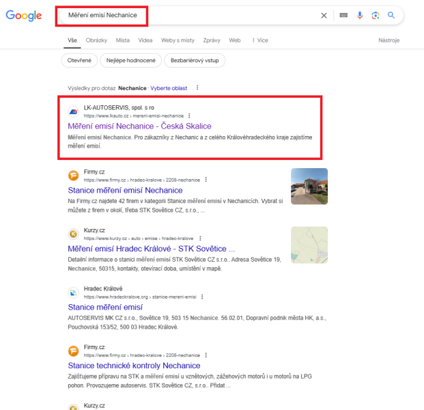
Task: Click Firmy.cz favicon of Stanice technické kontroly result
Action: [73, 351]
